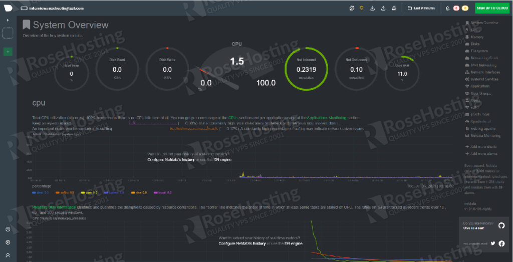Screen dimensions: 513x262
Task: Go to System Overview in right menu
Action: pos(482,23)
